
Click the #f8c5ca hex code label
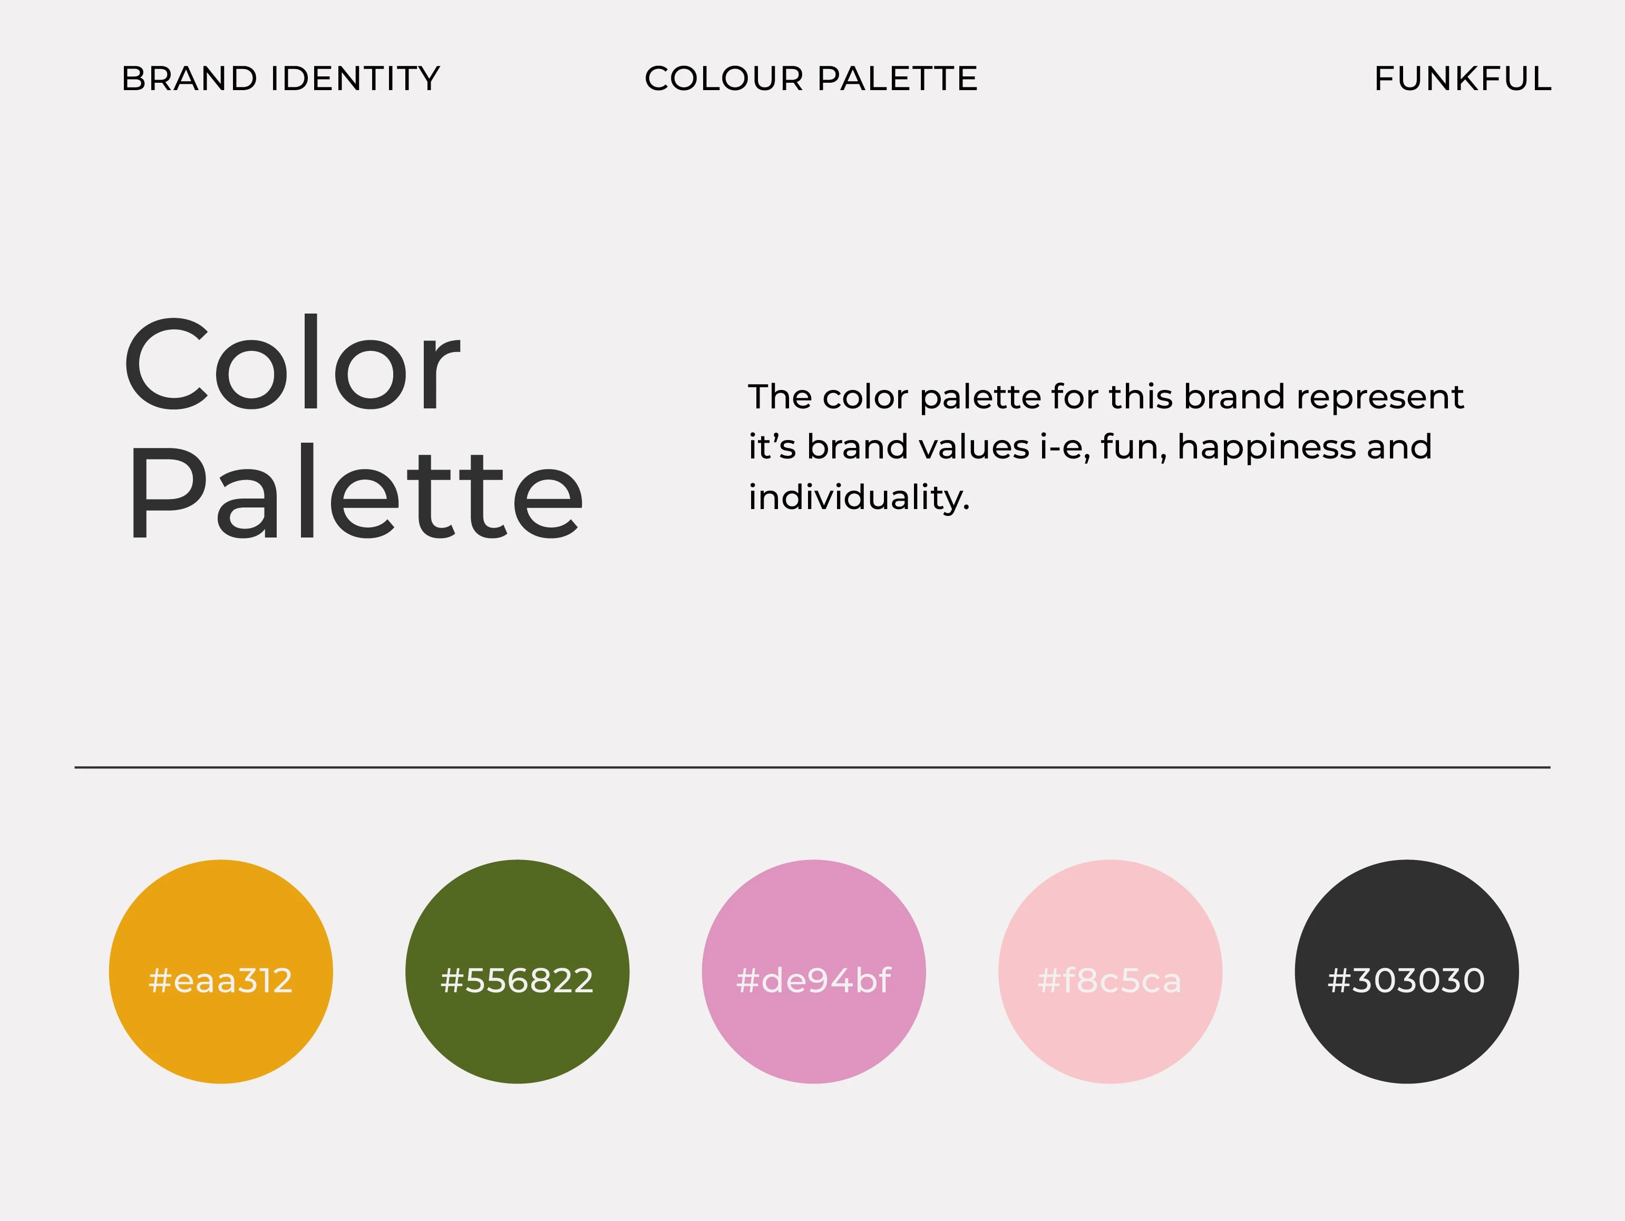coord(1110,981)
